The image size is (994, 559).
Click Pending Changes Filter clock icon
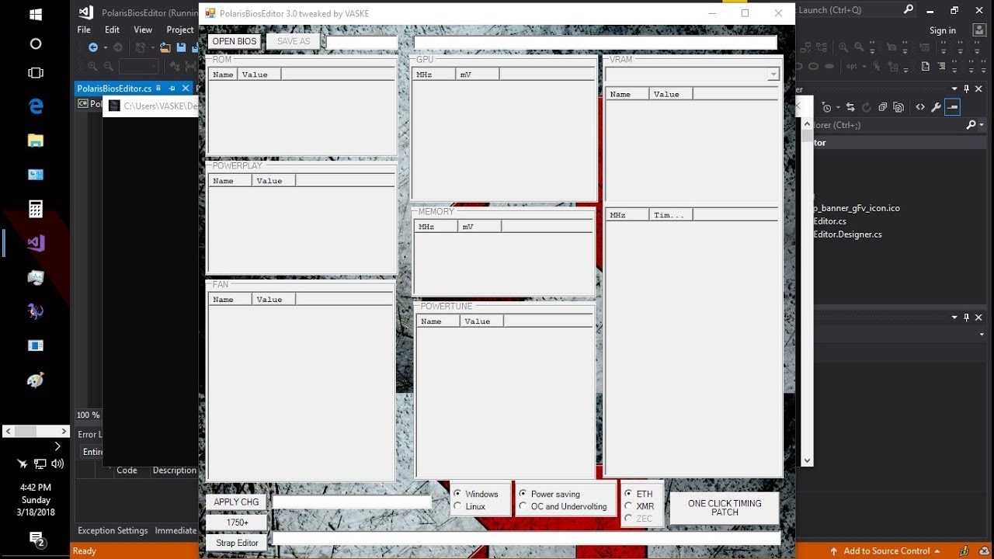825,107
